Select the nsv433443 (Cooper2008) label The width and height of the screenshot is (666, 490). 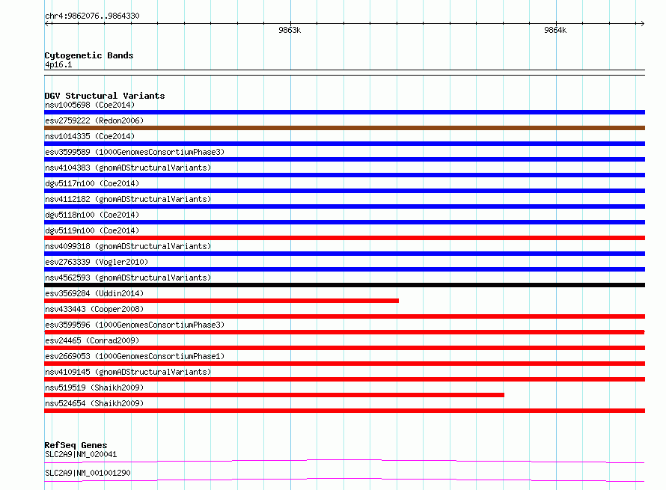click(x=94, y=309)
